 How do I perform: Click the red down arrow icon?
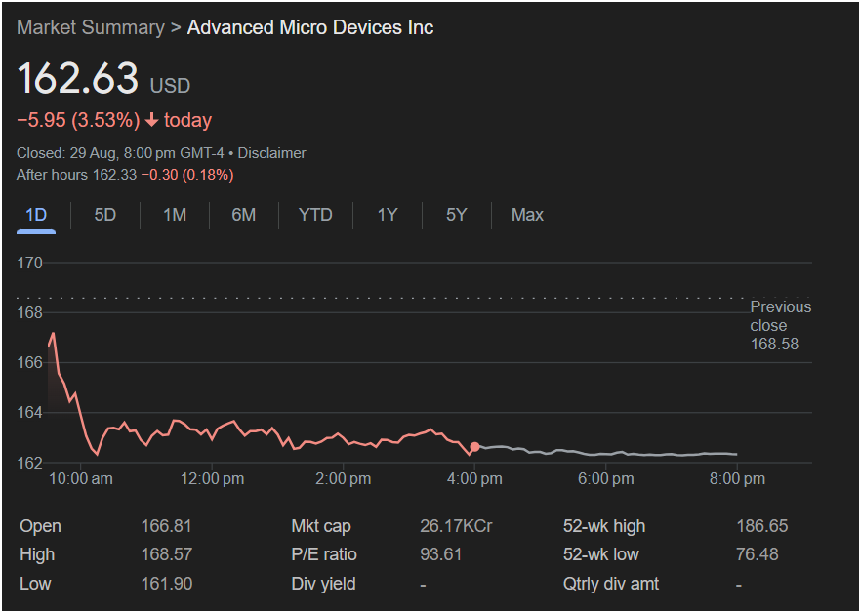coord(152,121)
